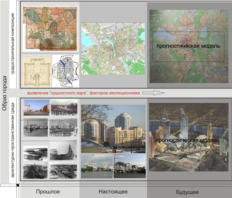Open the city plan with blue river

coord(66,71)
